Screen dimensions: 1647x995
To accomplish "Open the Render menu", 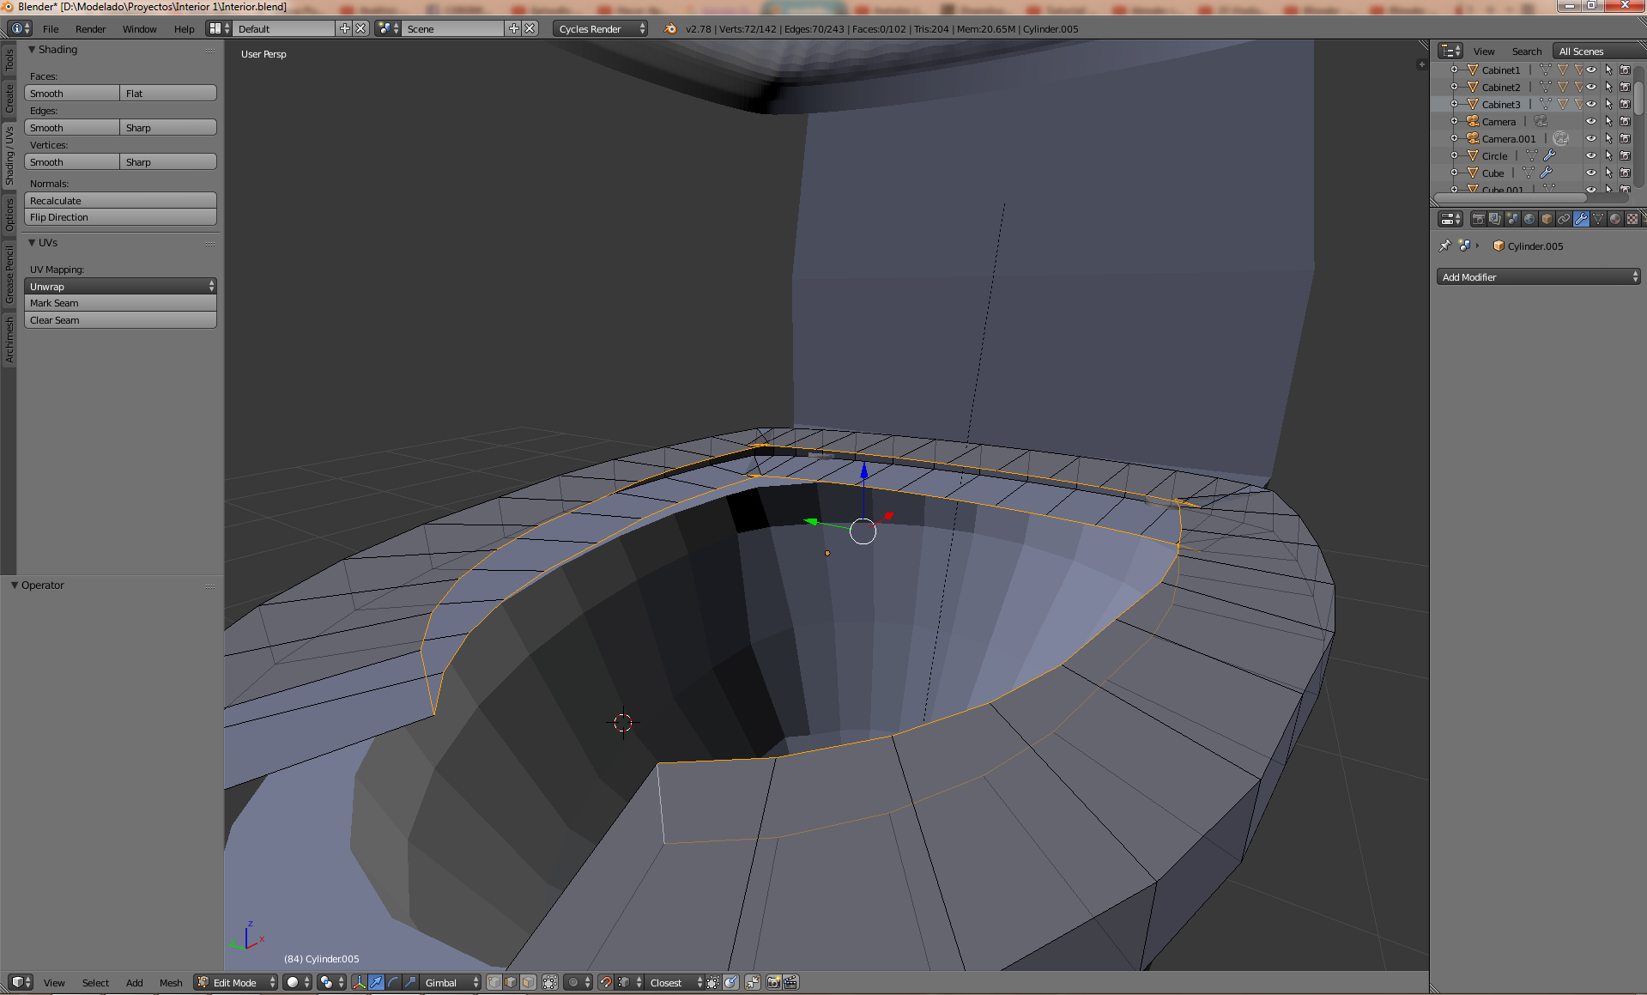I will (90, 28).
